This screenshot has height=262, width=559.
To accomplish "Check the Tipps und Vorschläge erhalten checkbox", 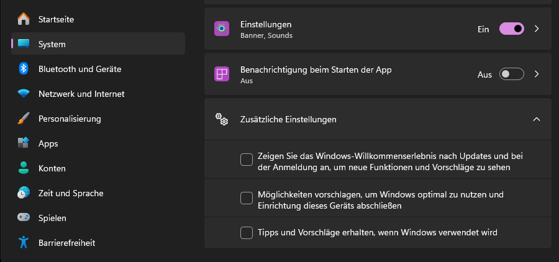I will [247, 233].
